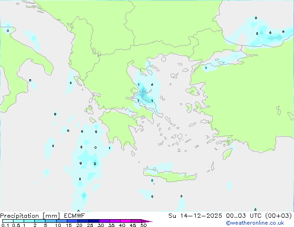Click the 30–35 mm purple legend swatch

(x=104, y=221)
